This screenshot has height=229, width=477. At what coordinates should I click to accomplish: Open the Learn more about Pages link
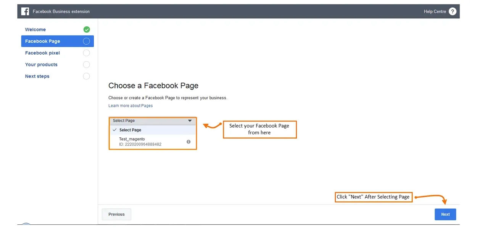point(131,106)
